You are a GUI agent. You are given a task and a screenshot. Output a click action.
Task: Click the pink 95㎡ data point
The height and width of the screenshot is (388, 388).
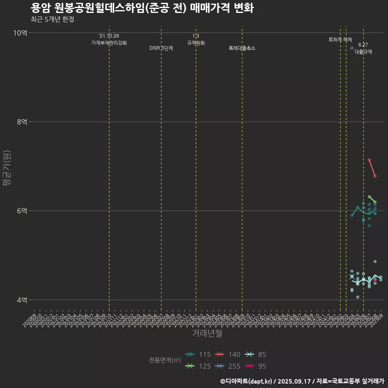375,280
